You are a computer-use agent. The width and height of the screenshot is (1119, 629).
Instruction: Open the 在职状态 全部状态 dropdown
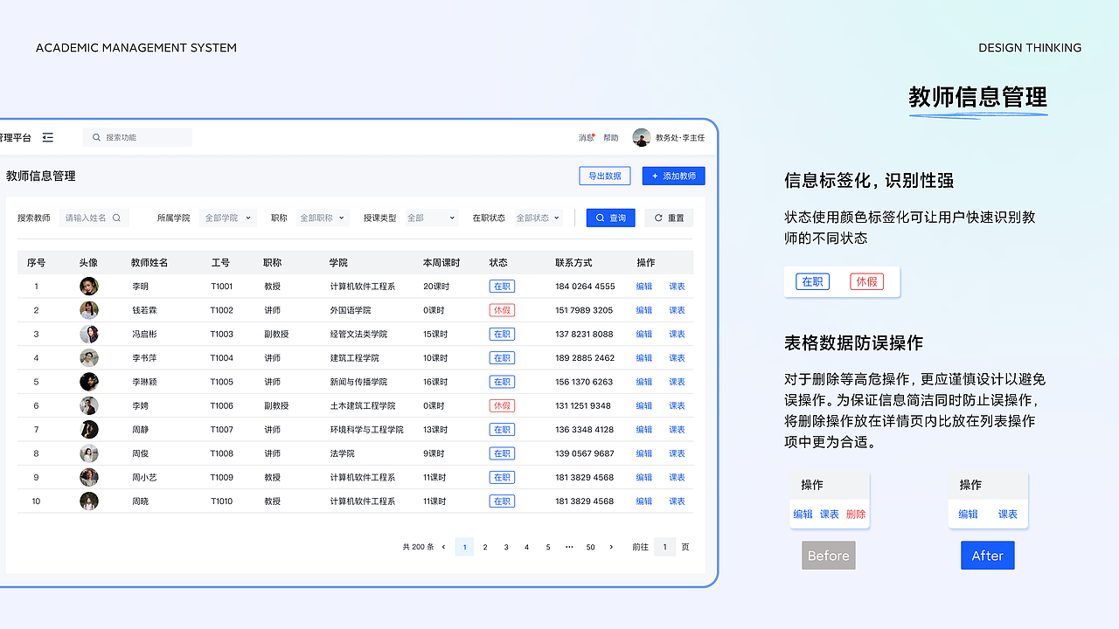(x=537, y=218)
